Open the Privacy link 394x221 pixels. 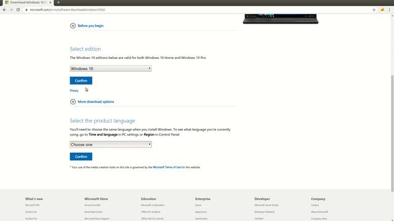tap(74, 91)
